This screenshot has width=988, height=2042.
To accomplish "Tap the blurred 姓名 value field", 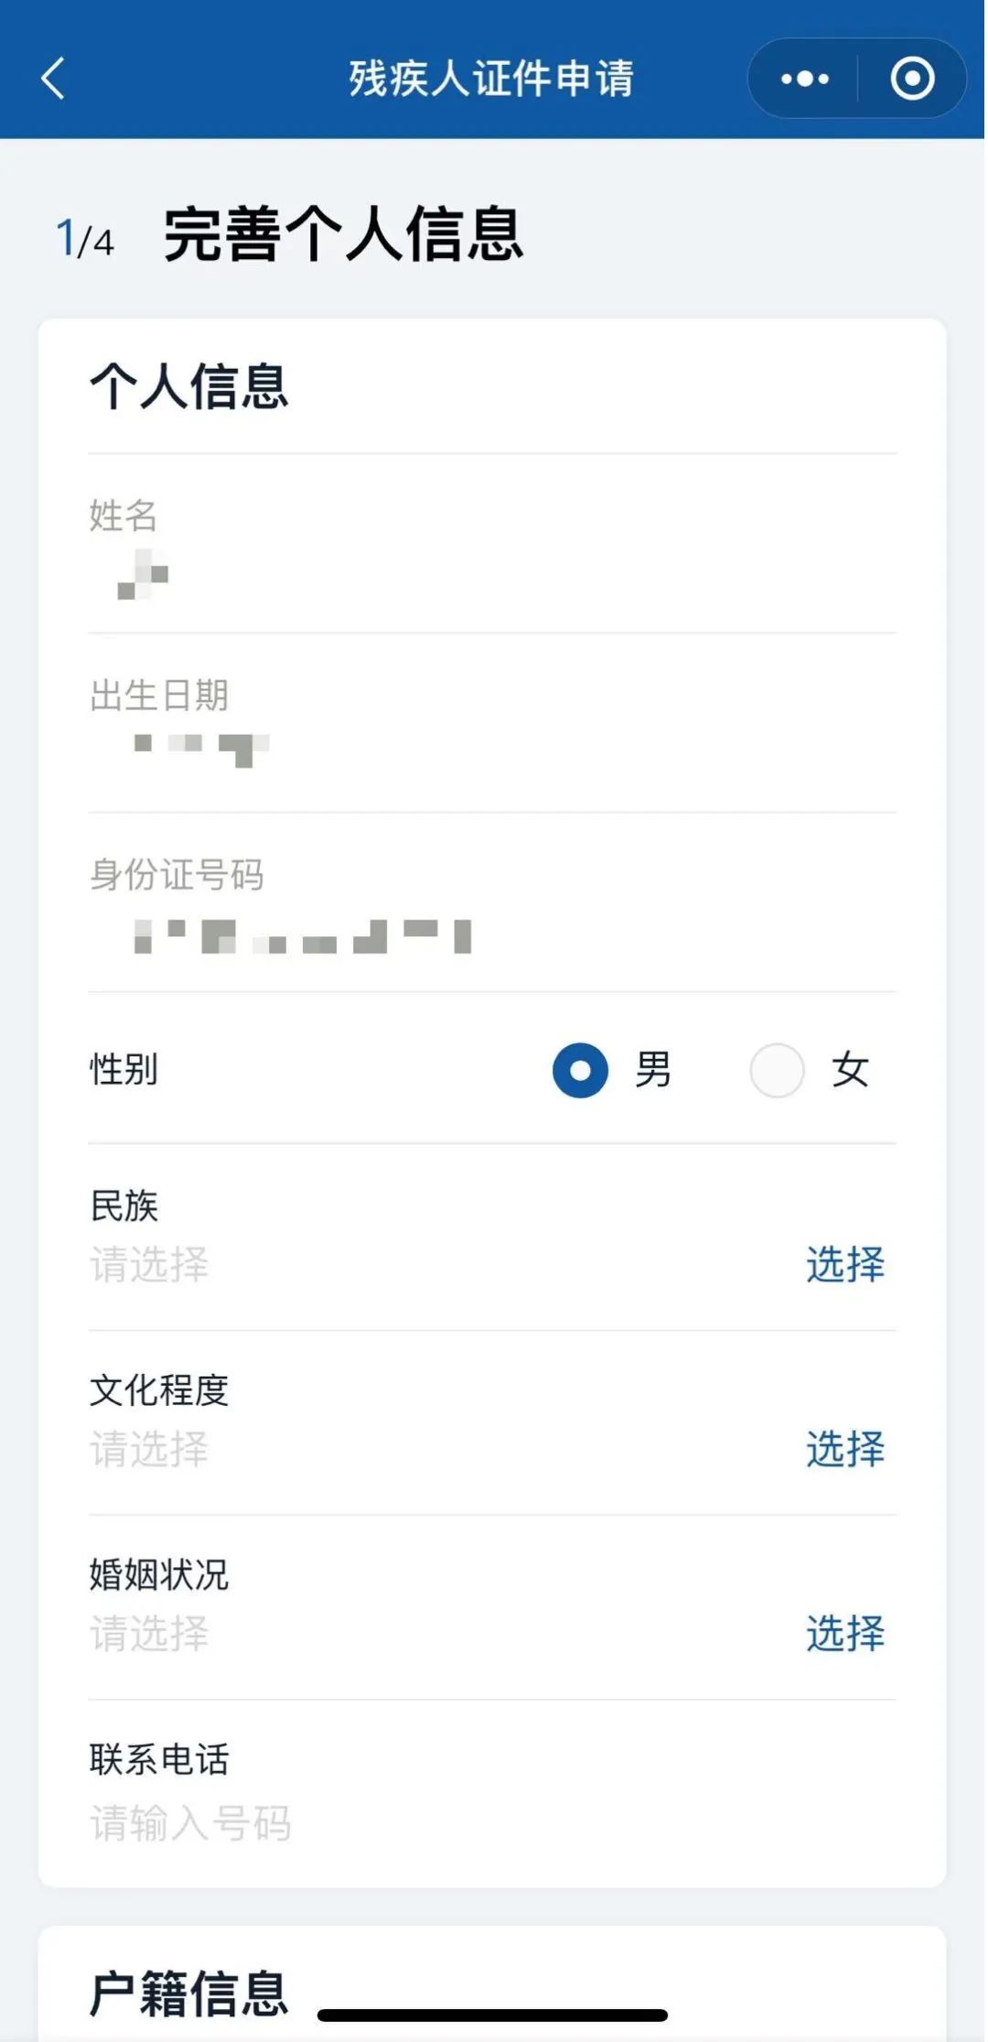I will pyautogui.click(x=144, y=575).
